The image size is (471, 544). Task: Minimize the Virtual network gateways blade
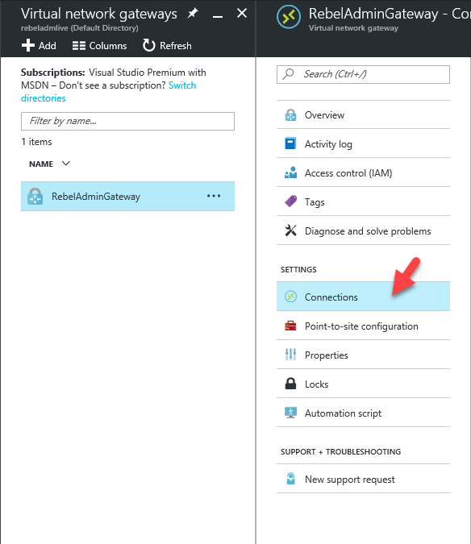pyautogui.click(x=218, y=16)
